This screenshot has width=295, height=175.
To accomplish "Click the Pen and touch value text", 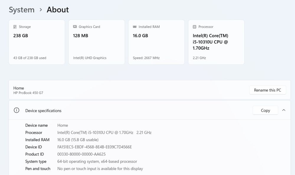I will 100,169.
